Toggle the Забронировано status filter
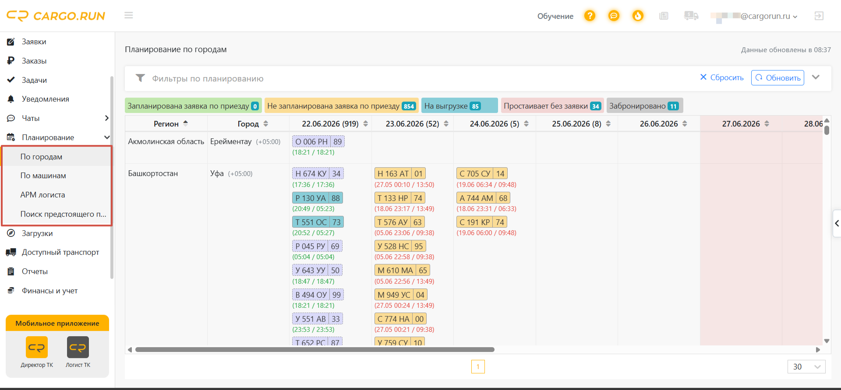This screenshot has width=841, height=390. (x=645, y=105)
